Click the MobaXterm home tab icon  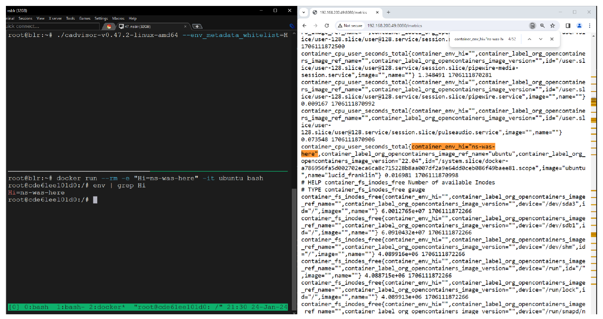pos(109,26)
